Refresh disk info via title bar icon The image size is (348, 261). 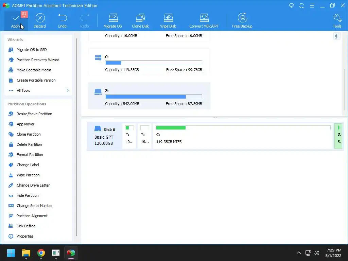click(302, 5)
